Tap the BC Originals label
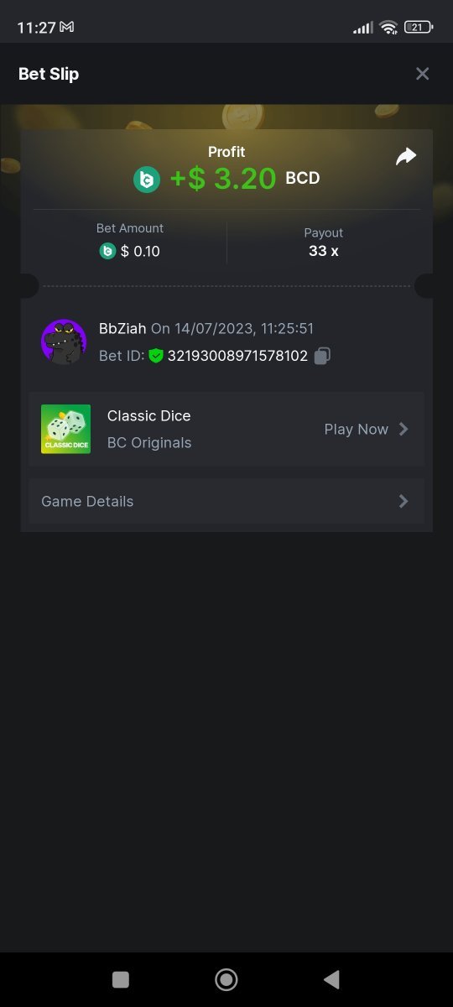The width and height of the screenshot is (453, 1007). pyautogui.click(x=149, y=443)
